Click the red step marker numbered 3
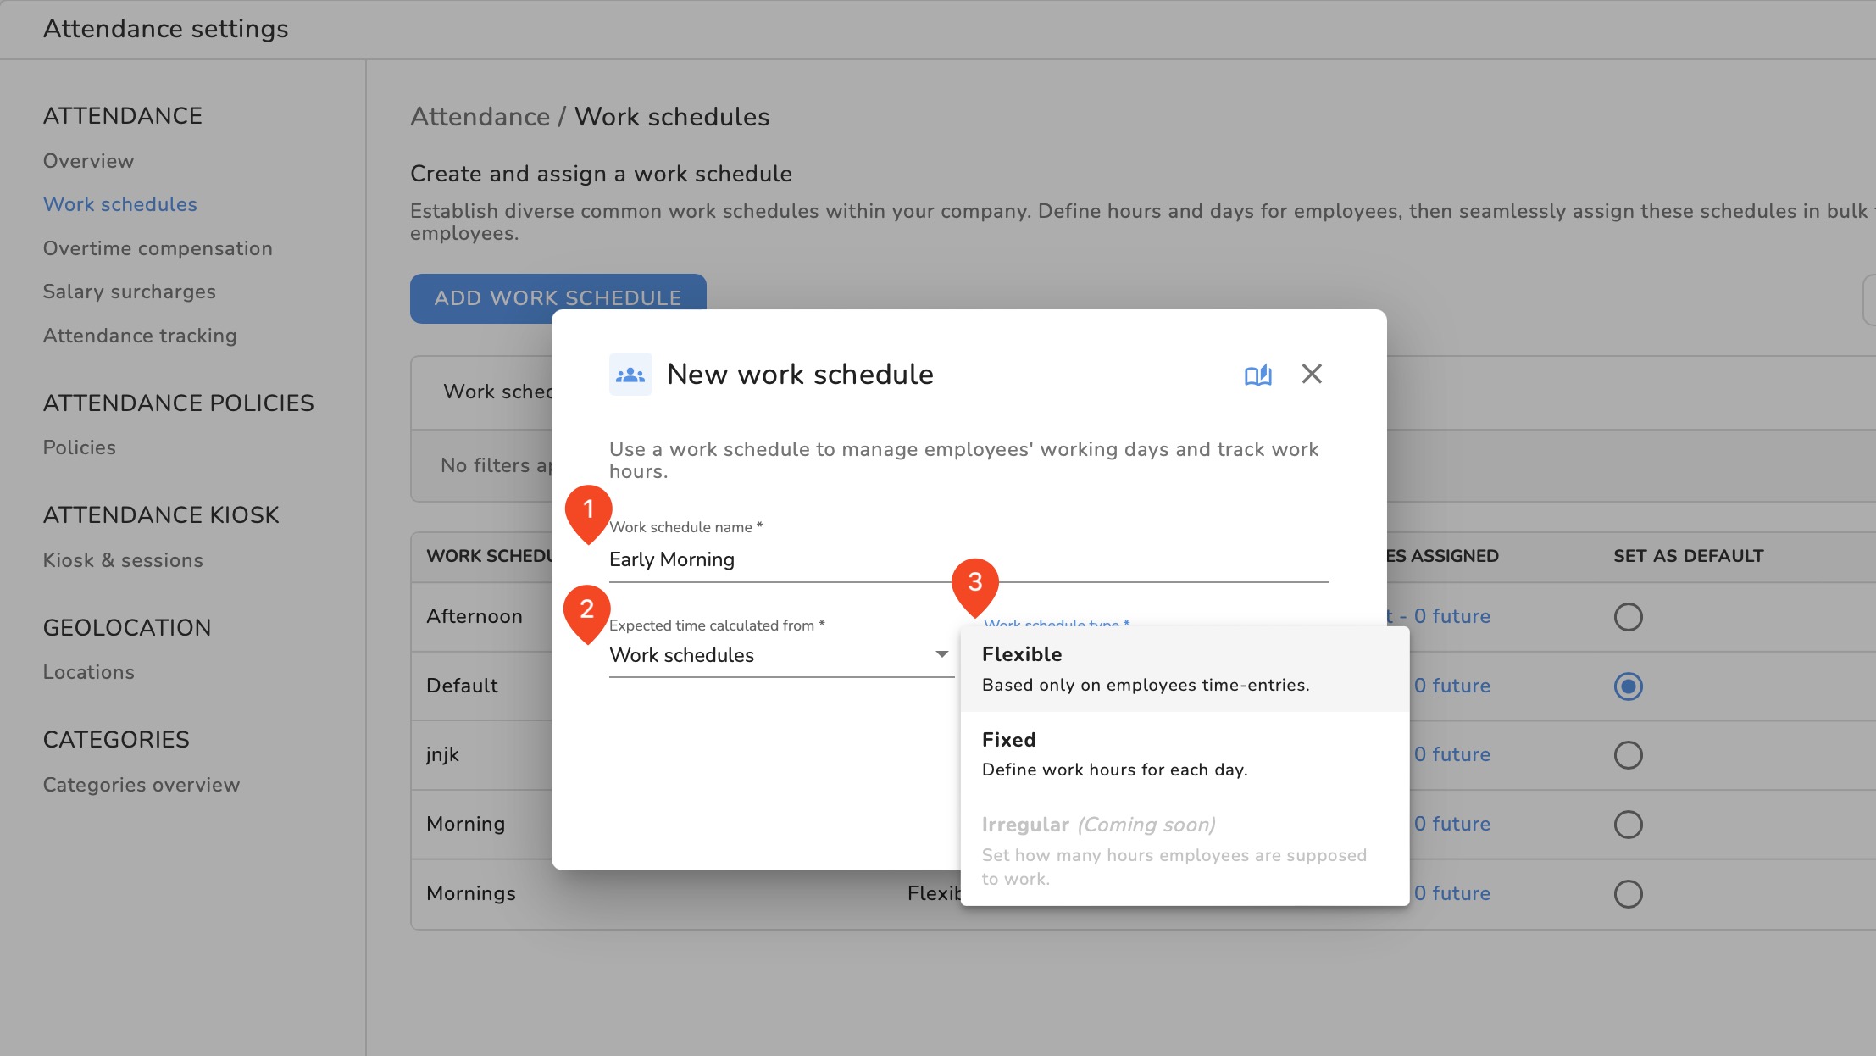This screenshot has width=1876, height=1056. (974, 582)
